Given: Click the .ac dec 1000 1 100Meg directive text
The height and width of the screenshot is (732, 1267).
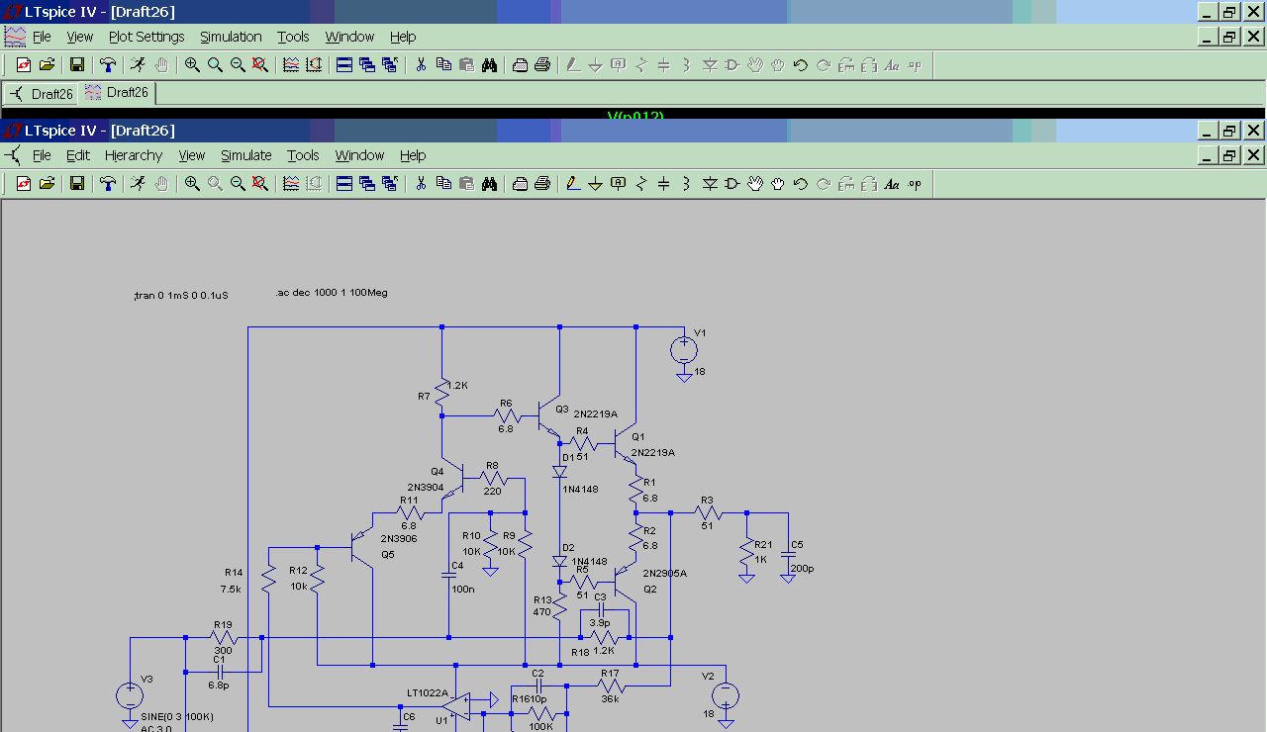Looking at the screenshot, I should tap(332, 294).
